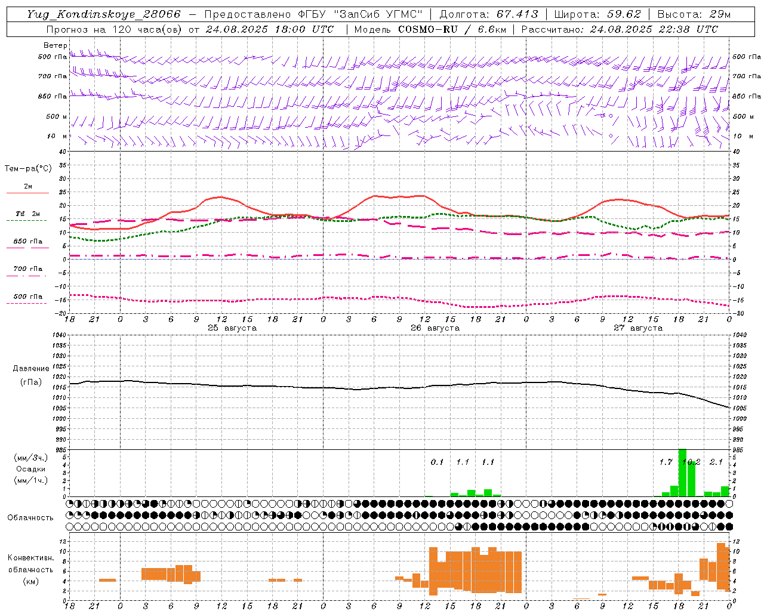
Task: Click the Модель COSMO-RU / 6.6км label
Action: point(430,29)
